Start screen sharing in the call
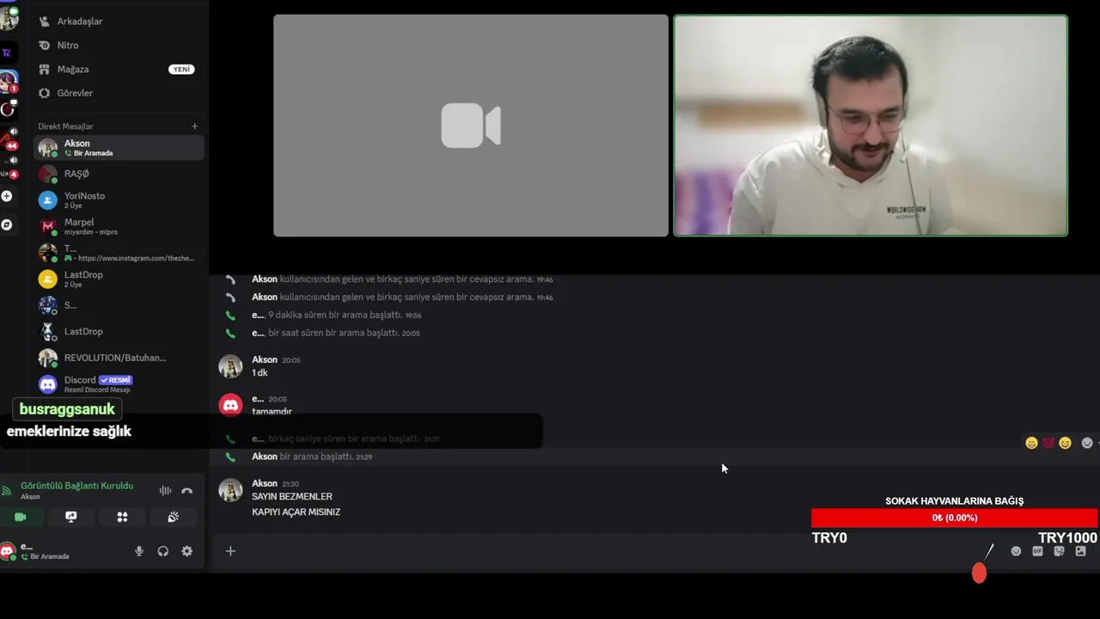This screenshot has width=1100, height=619. tap(71, 517)
